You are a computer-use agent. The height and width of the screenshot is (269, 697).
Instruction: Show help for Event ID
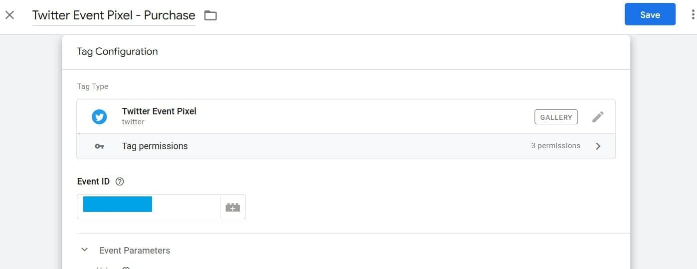point(120,181)
